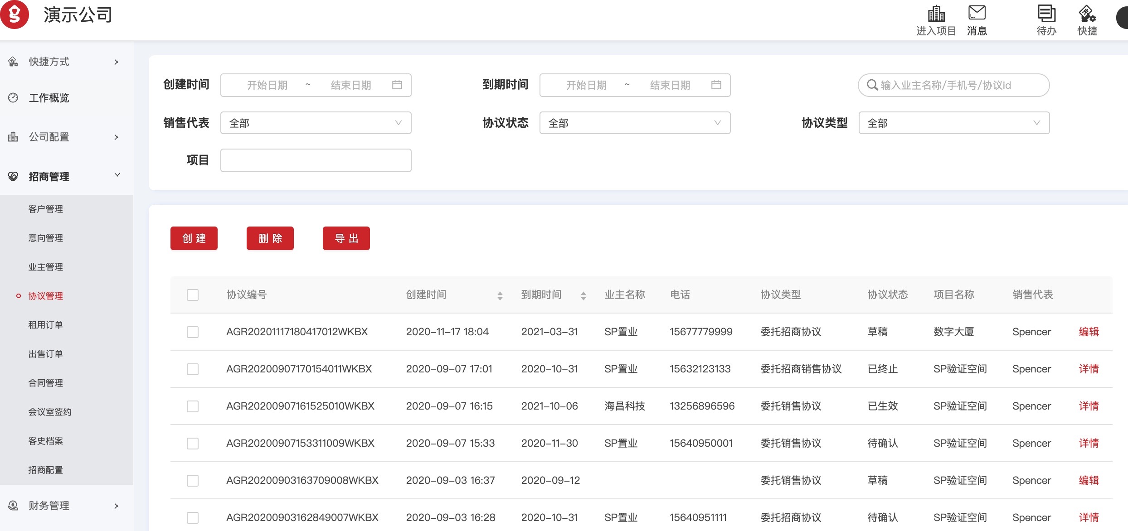Image resolution: width=1128 pixels, height=531 pixels.
Task: Open 客户管理 sidebar item
Action: pos(45,209)
